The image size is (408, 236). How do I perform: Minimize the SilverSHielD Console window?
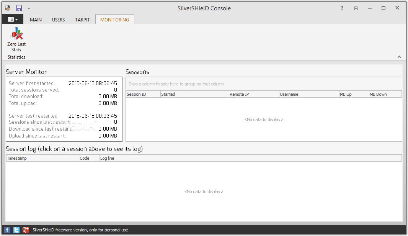pos(370,8)
